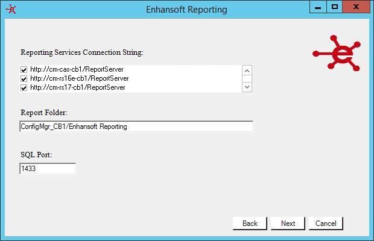Click the Back button
The height and width of the screenshot is (241, 374).
pos(250,224)
